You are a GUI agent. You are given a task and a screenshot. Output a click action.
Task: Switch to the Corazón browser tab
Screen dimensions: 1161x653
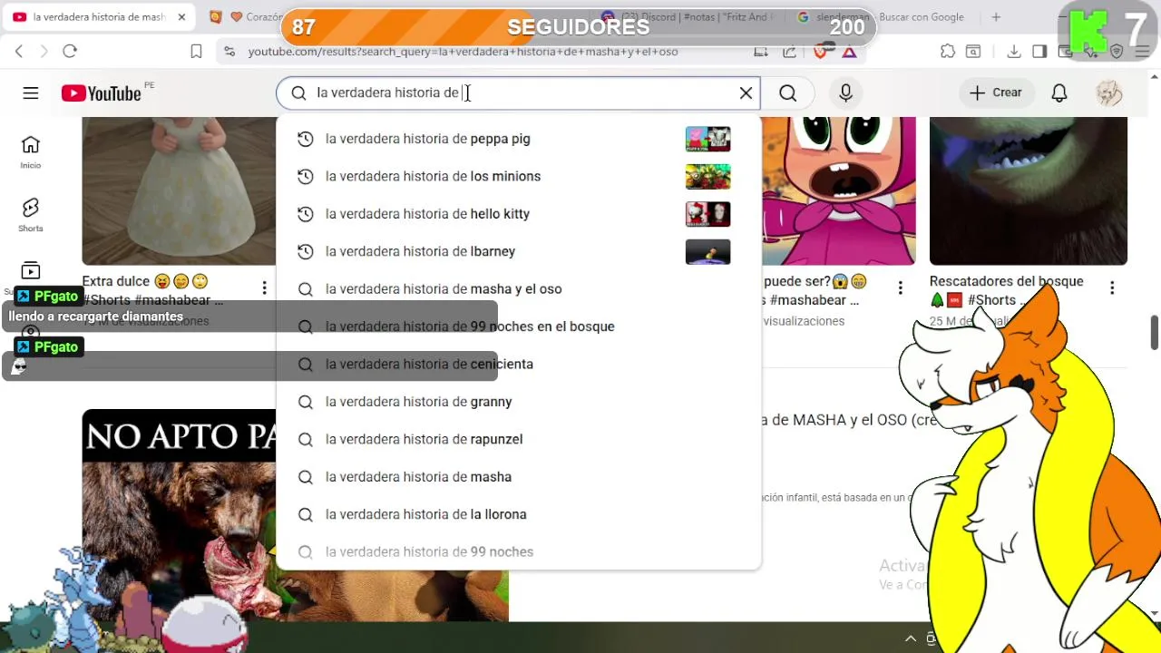(245, 17)
